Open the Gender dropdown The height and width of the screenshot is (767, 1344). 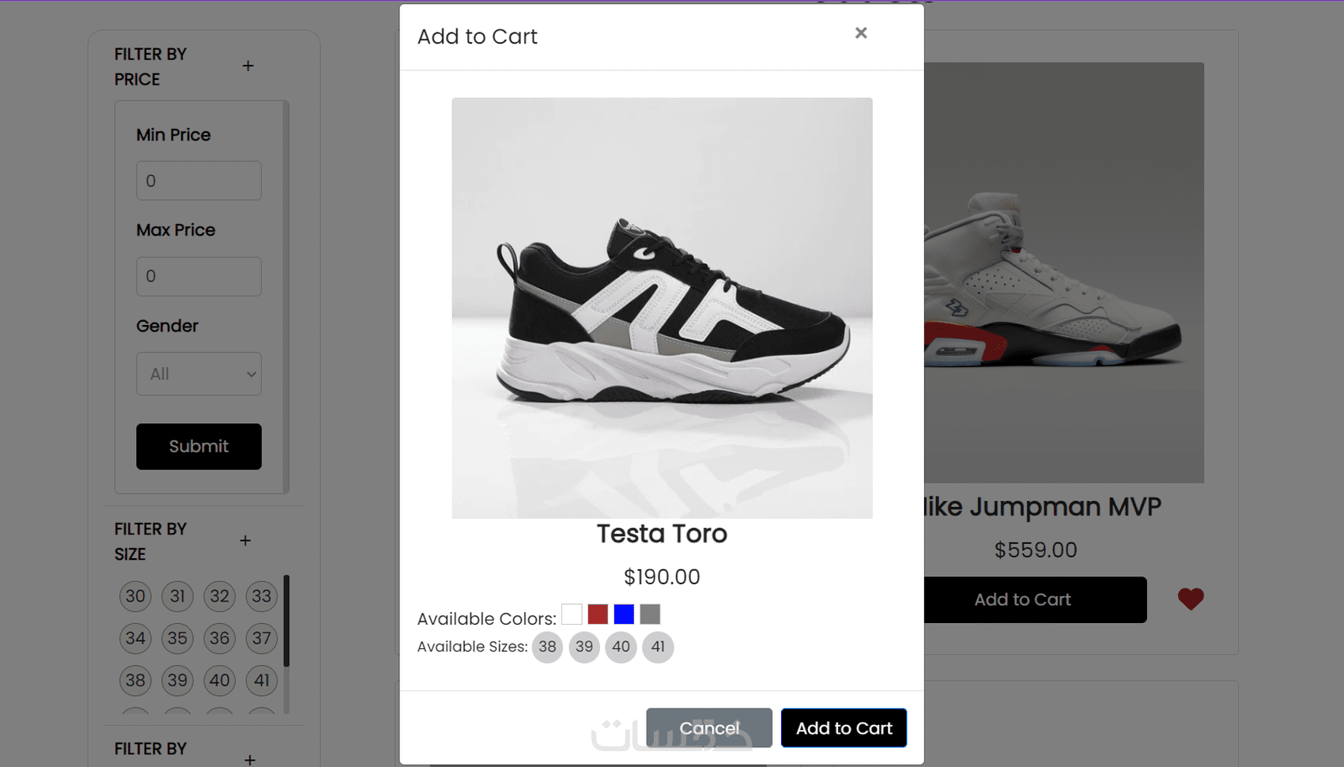coord(198,374)
